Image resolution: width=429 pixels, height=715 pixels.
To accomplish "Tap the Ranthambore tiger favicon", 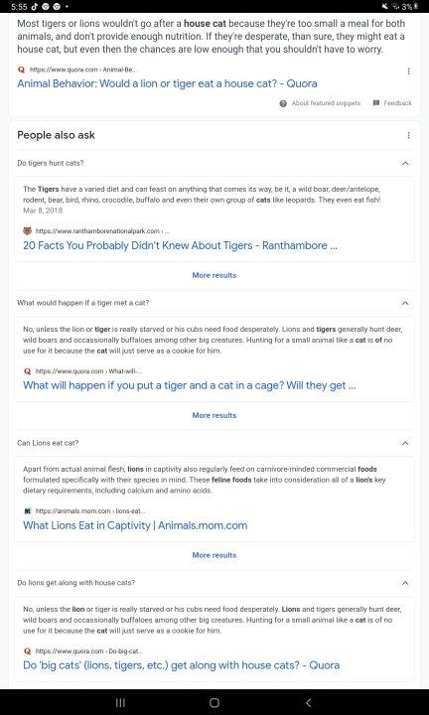I will coord(28,231).
